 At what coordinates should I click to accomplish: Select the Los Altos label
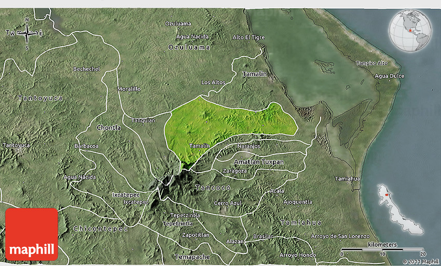pyautogui.click(x=213, y=82)
